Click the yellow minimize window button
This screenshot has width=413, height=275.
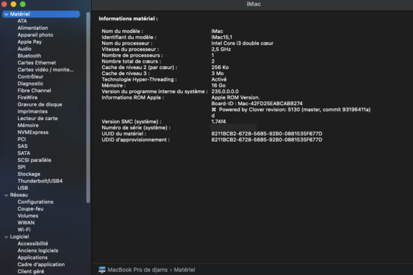[14, 4]
